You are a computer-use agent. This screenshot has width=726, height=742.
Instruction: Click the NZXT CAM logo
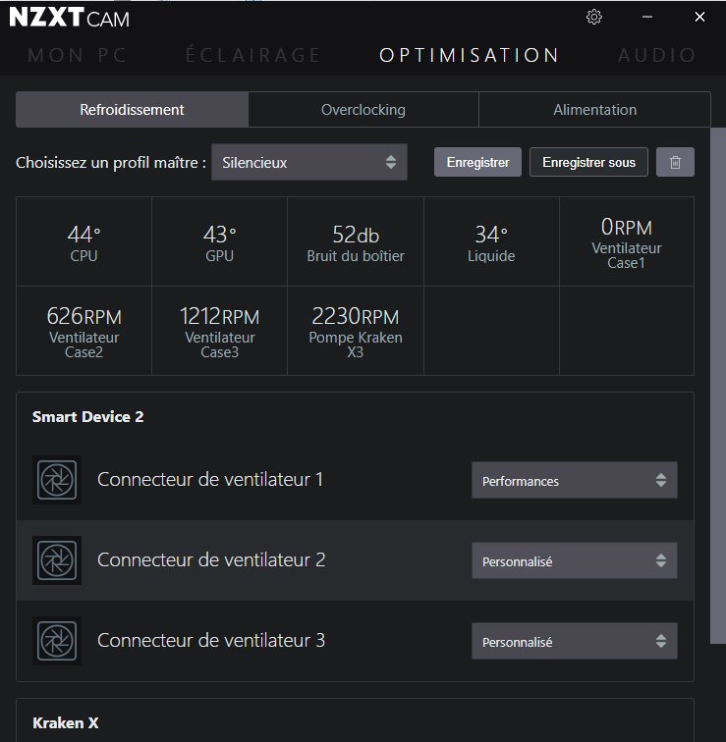click(x=69, y=18)
